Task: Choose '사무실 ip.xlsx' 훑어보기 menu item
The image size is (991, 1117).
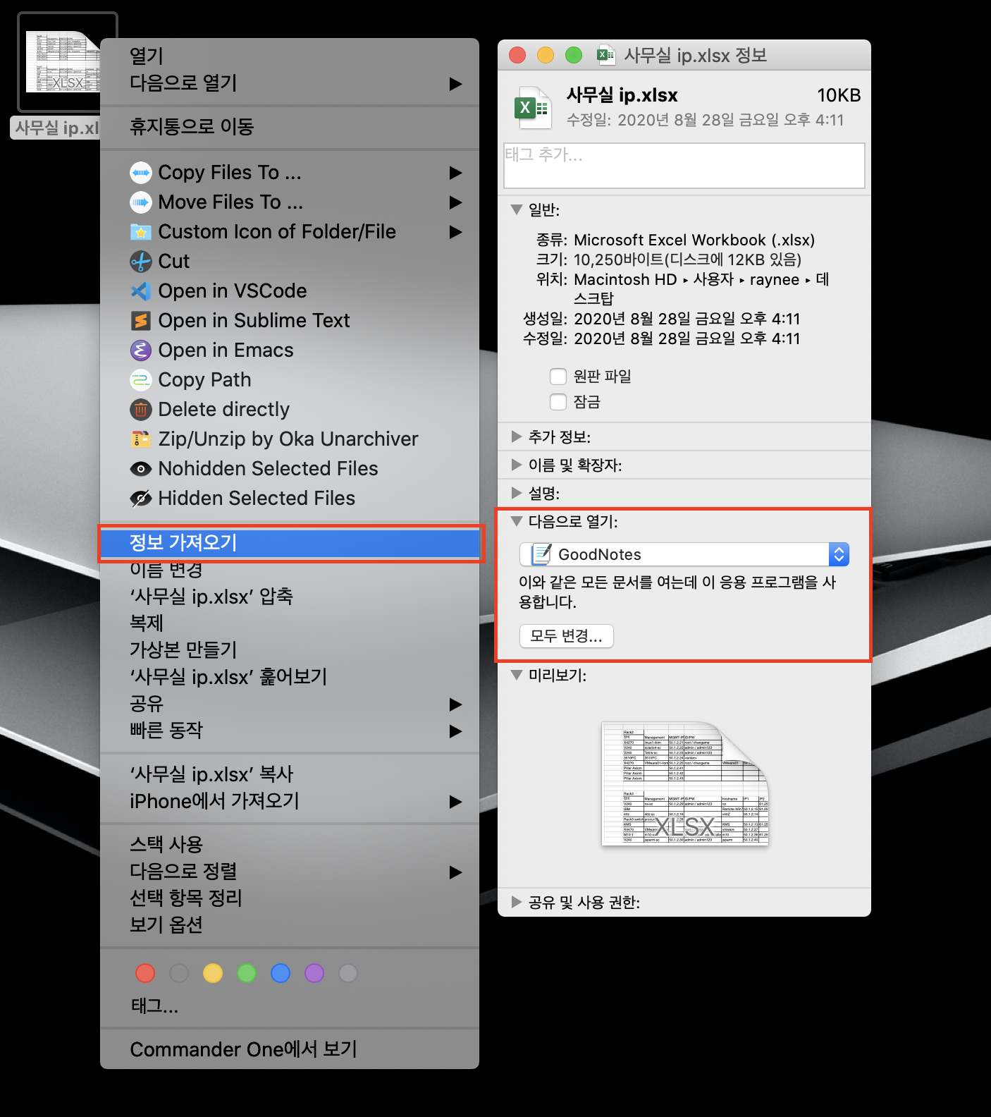Action: click(x=290, y=677)
